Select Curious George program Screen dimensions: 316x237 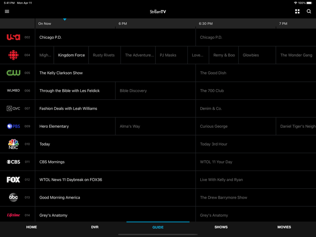point(236,126)
